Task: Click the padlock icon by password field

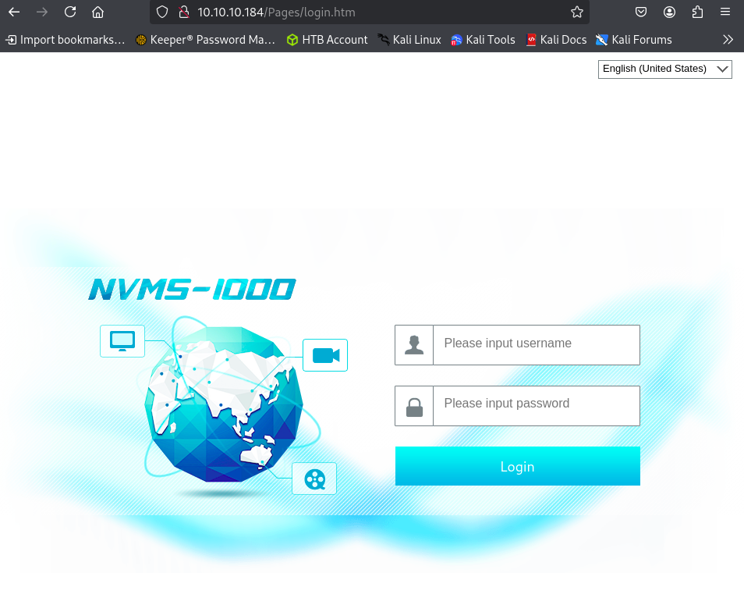Action: click(x=414, y=406)
